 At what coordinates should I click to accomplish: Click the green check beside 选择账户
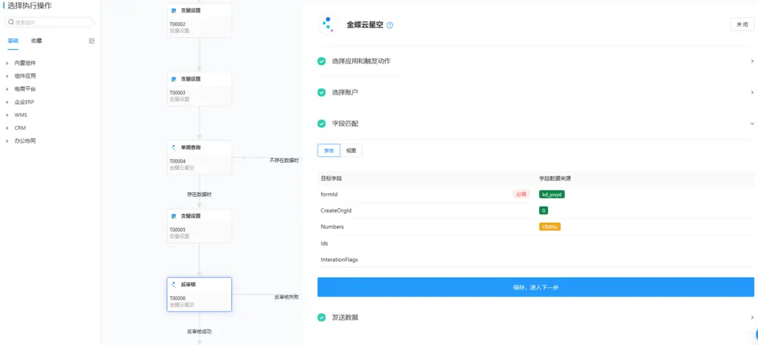coord(322,92)
